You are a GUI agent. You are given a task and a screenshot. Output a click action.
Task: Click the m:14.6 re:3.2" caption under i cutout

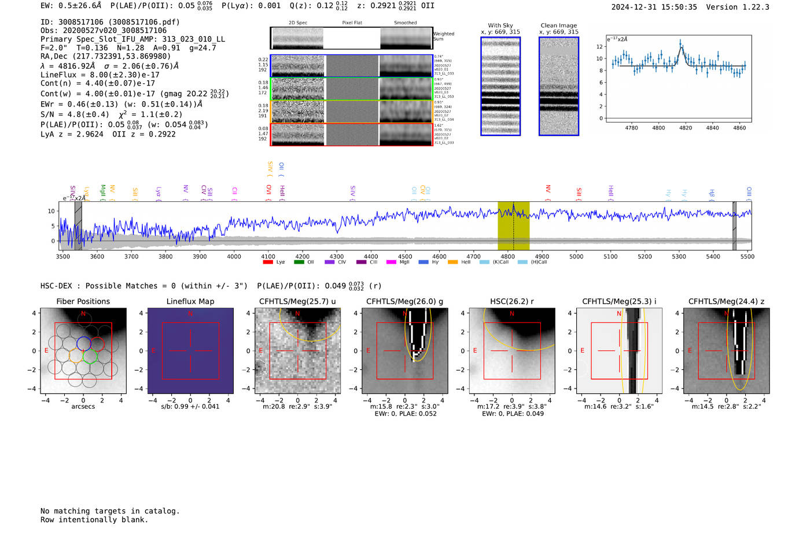[x=619, y=406]
